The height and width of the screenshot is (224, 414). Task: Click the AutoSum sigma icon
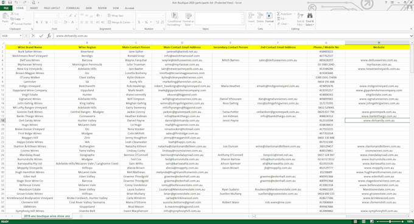[x=279, y=14]
